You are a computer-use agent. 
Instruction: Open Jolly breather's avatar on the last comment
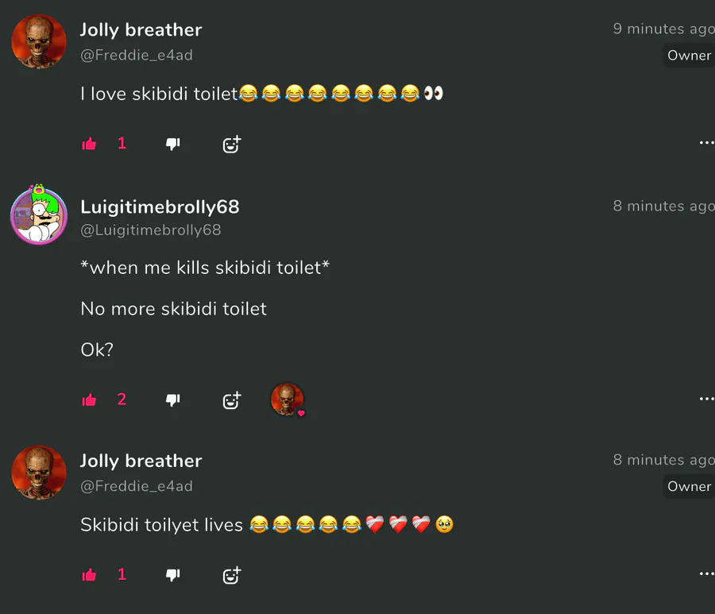coord(39,473)
